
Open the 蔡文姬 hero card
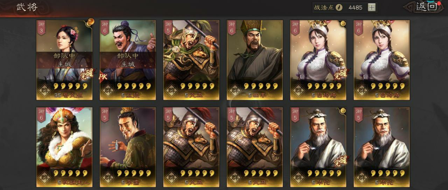65,60
